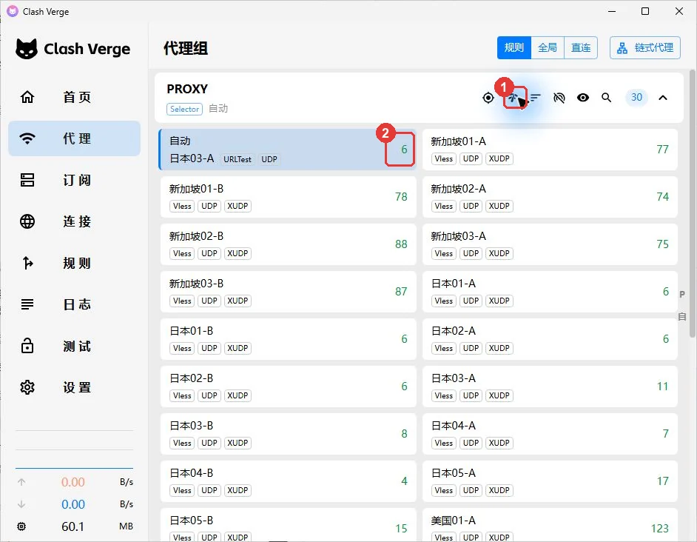Choose the 日本02-A node
Screen dimensions: 697x542
click(550, 339)
